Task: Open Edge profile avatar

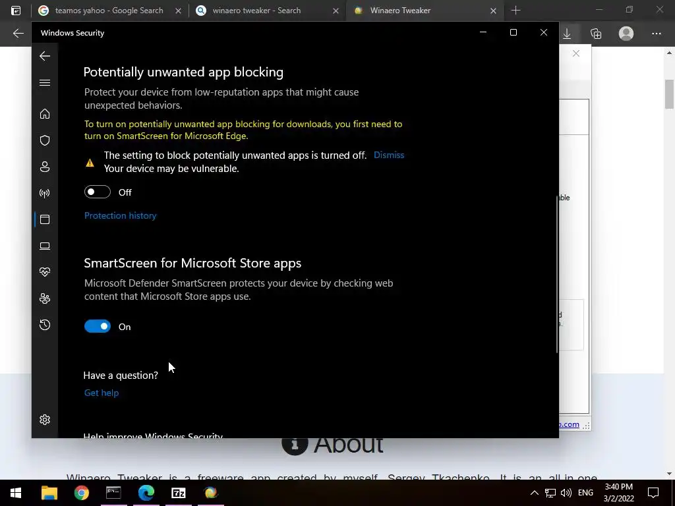Action: 626,34
